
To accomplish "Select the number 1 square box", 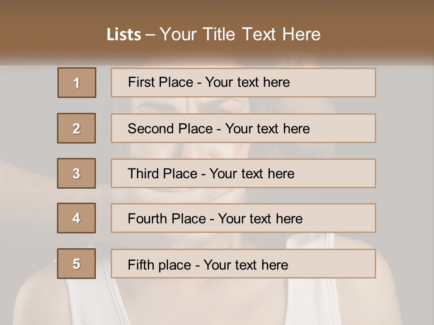I will pos(77,83).
